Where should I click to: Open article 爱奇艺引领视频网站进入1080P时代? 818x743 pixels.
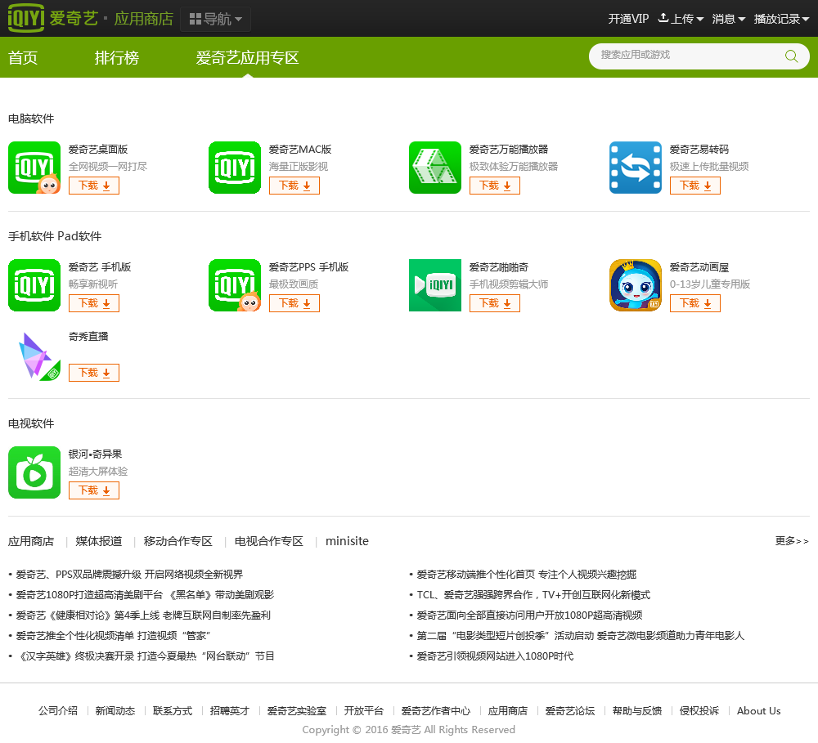click(495, 656)
